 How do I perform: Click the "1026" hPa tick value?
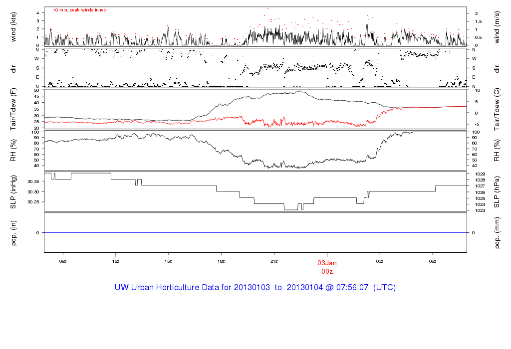(480, 192)
